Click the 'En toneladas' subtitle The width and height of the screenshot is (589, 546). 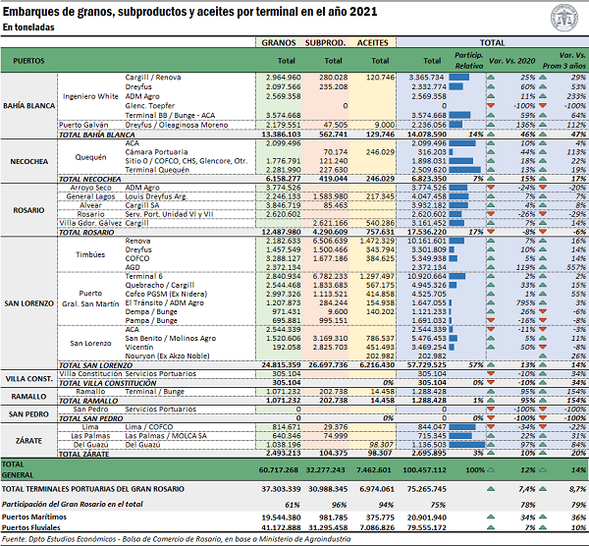pos(28,27)
